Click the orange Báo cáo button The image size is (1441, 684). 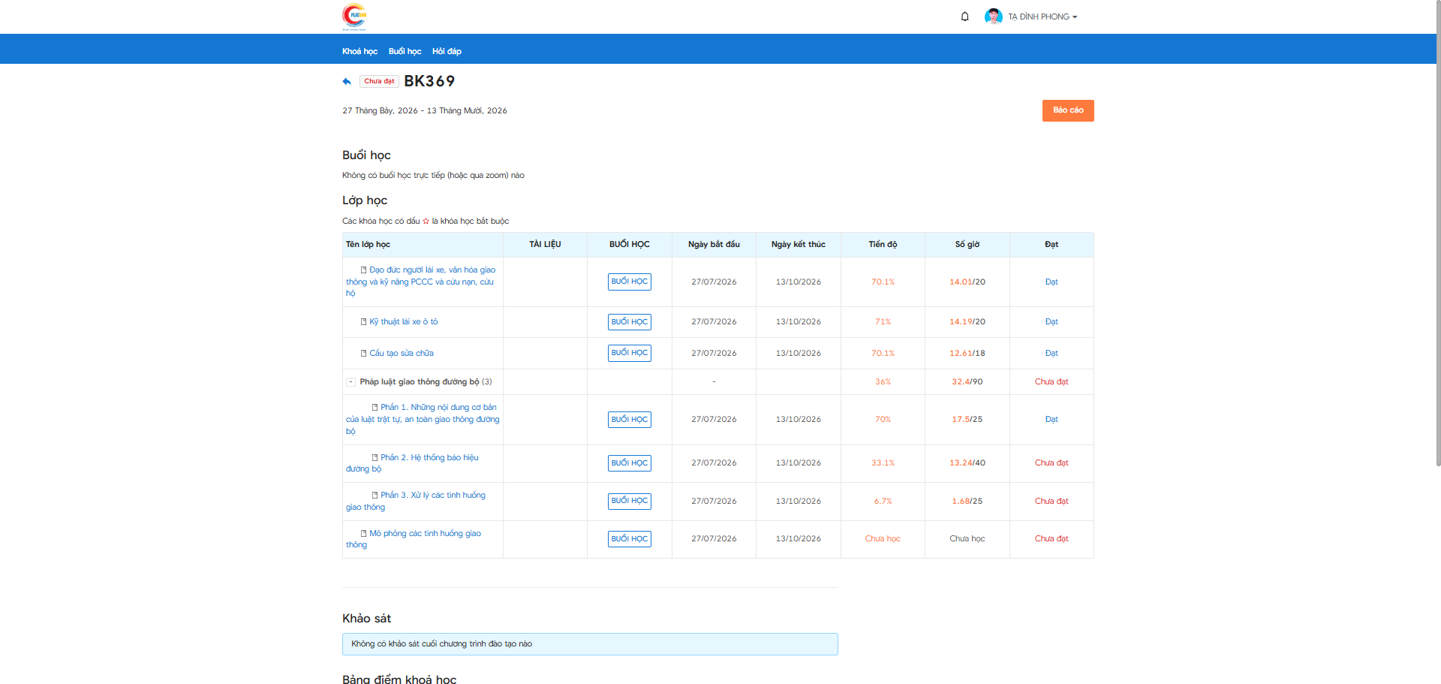pyautogui.click(x=1068, y=110)
